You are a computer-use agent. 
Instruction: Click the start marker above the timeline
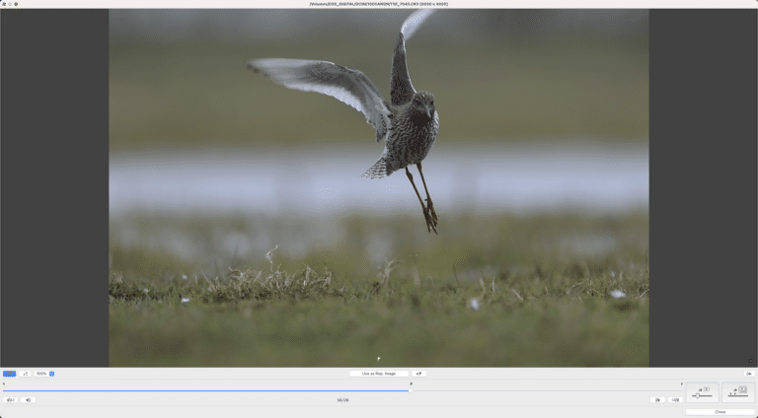(x=3, y=383)
